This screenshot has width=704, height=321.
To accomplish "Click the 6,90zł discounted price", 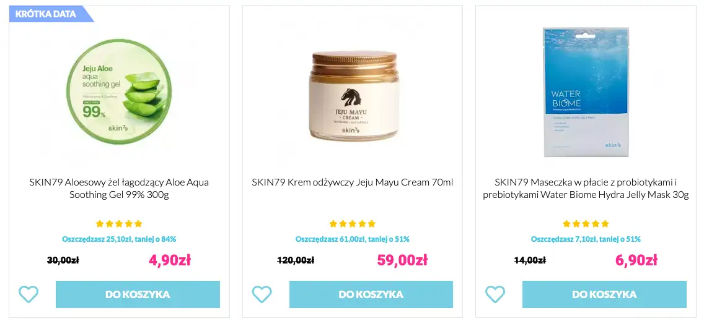I will pos(636,260).
